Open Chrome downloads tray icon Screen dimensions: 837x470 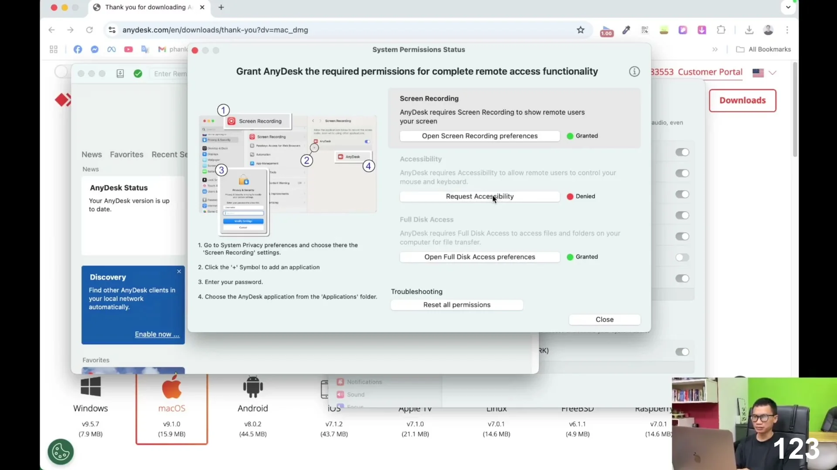click(x=749, y=30)
